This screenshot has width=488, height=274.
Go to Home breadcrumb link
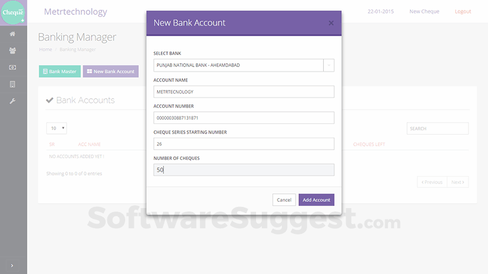[x=45, y=49]
